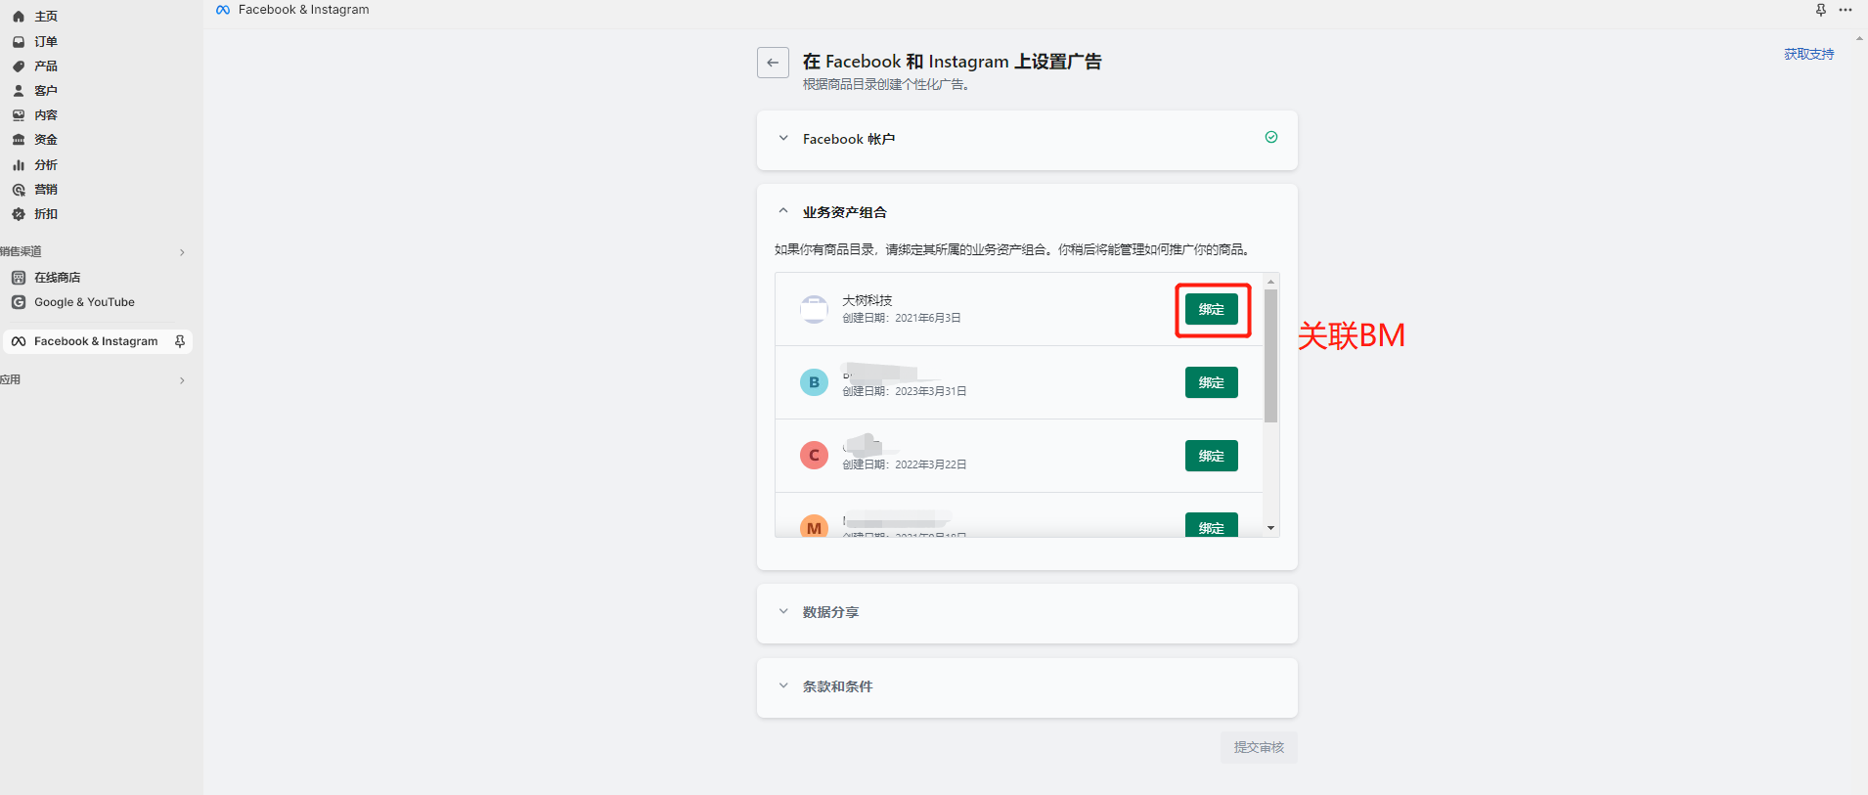Expand the 数据分享 section
Screen dimensions: 1868x795
point(783,612)
